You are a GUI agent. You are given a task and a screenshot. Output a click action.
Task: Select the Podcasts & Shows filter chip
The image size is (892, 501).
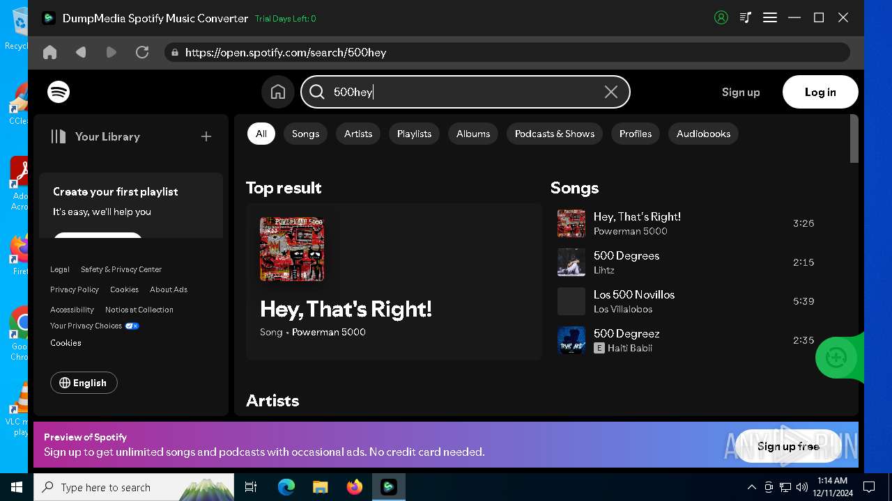point(555,134)
